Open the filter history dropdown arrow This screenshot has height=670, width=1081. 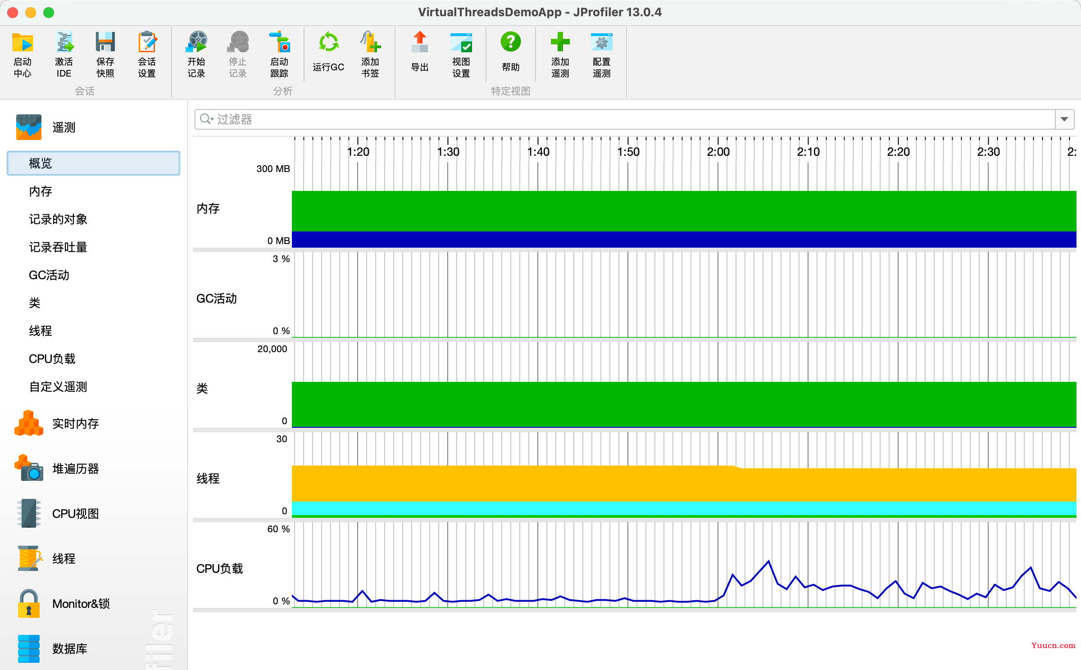(1064, 119)
